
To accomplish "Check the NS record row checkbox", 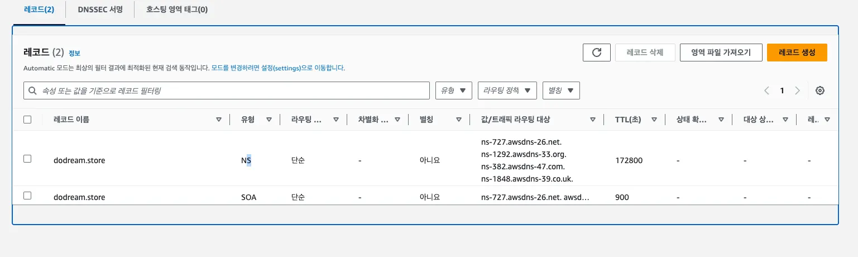I will (x=27, y=159).
